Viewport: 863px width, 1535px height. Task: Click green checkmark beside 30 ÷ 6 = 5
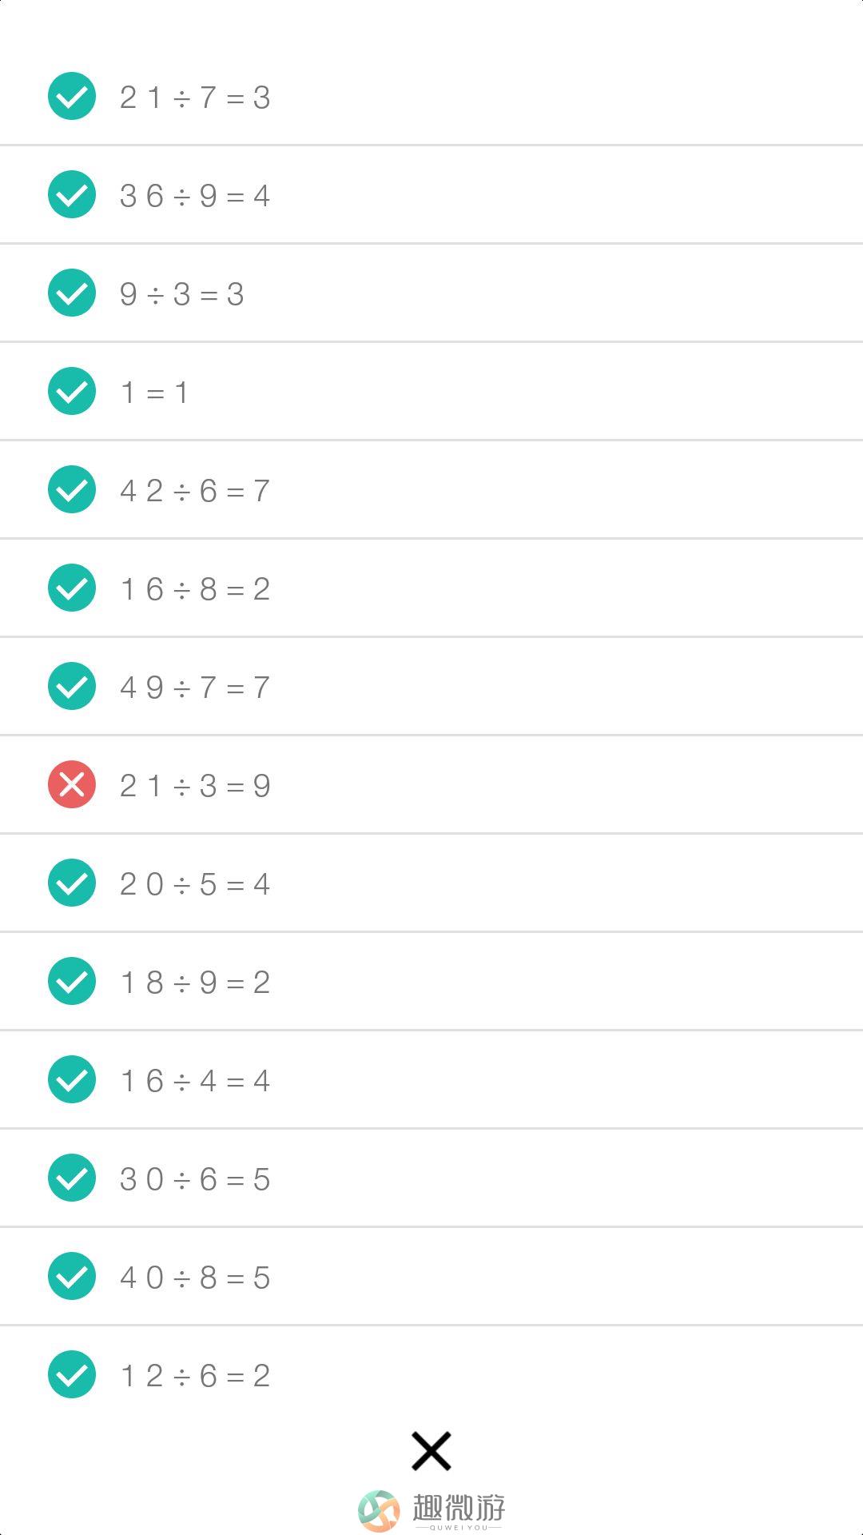[72, 1178]
